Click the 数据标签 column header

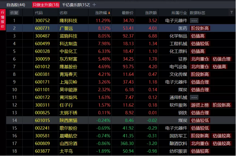click(x=197, y=13)
